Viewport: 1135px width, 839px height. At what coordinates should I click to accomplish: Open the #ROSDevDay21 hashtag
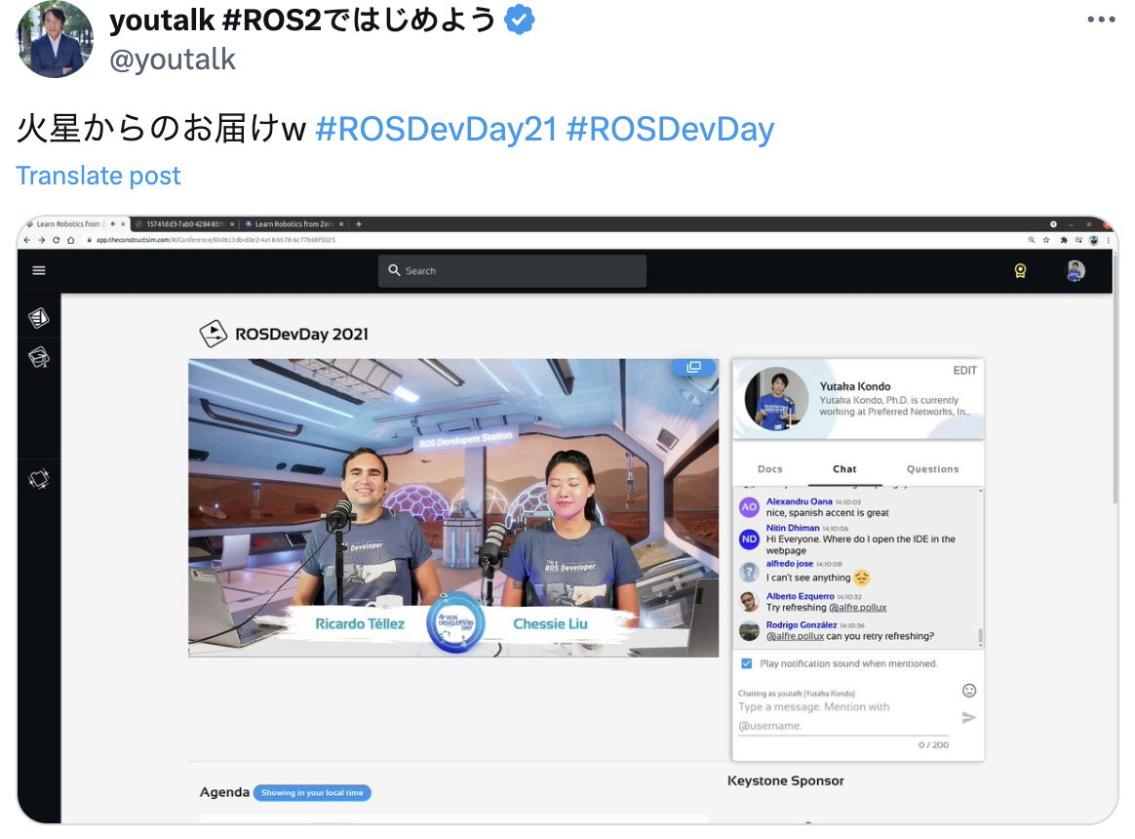436,129
